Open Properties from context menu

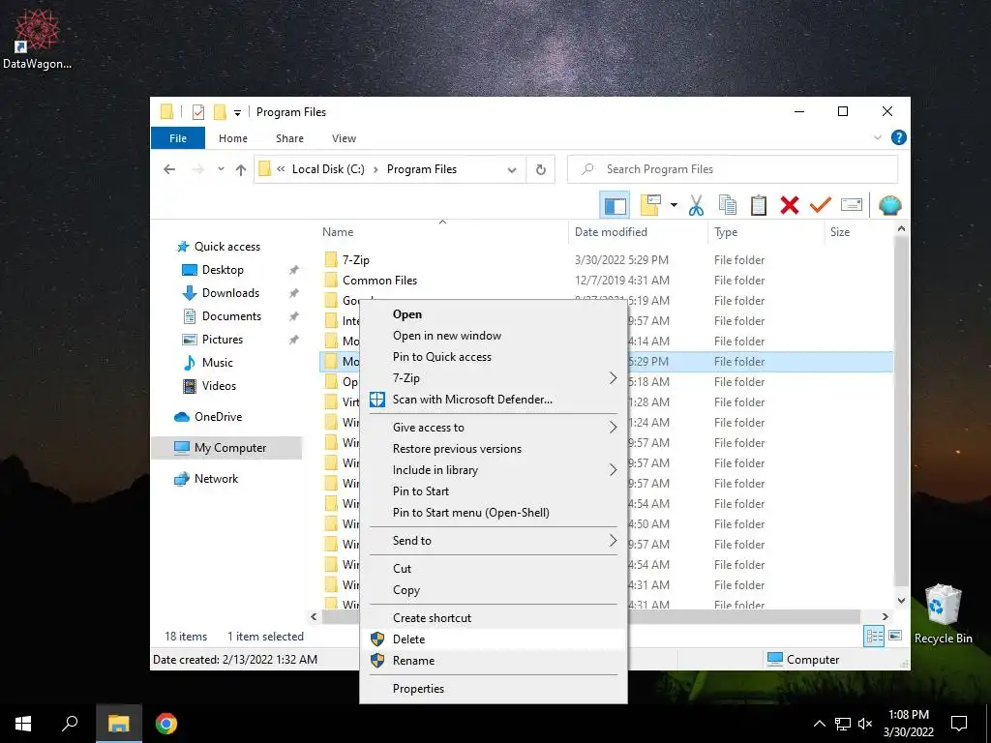coord(418,689)
